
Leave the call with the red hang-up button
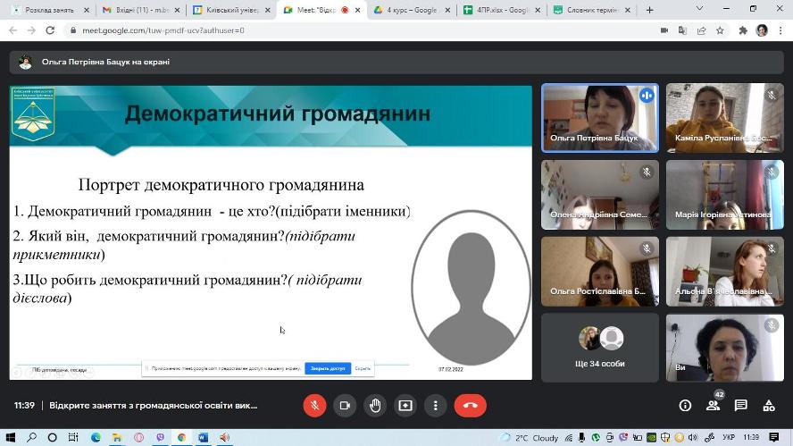[x=471, y=406]
